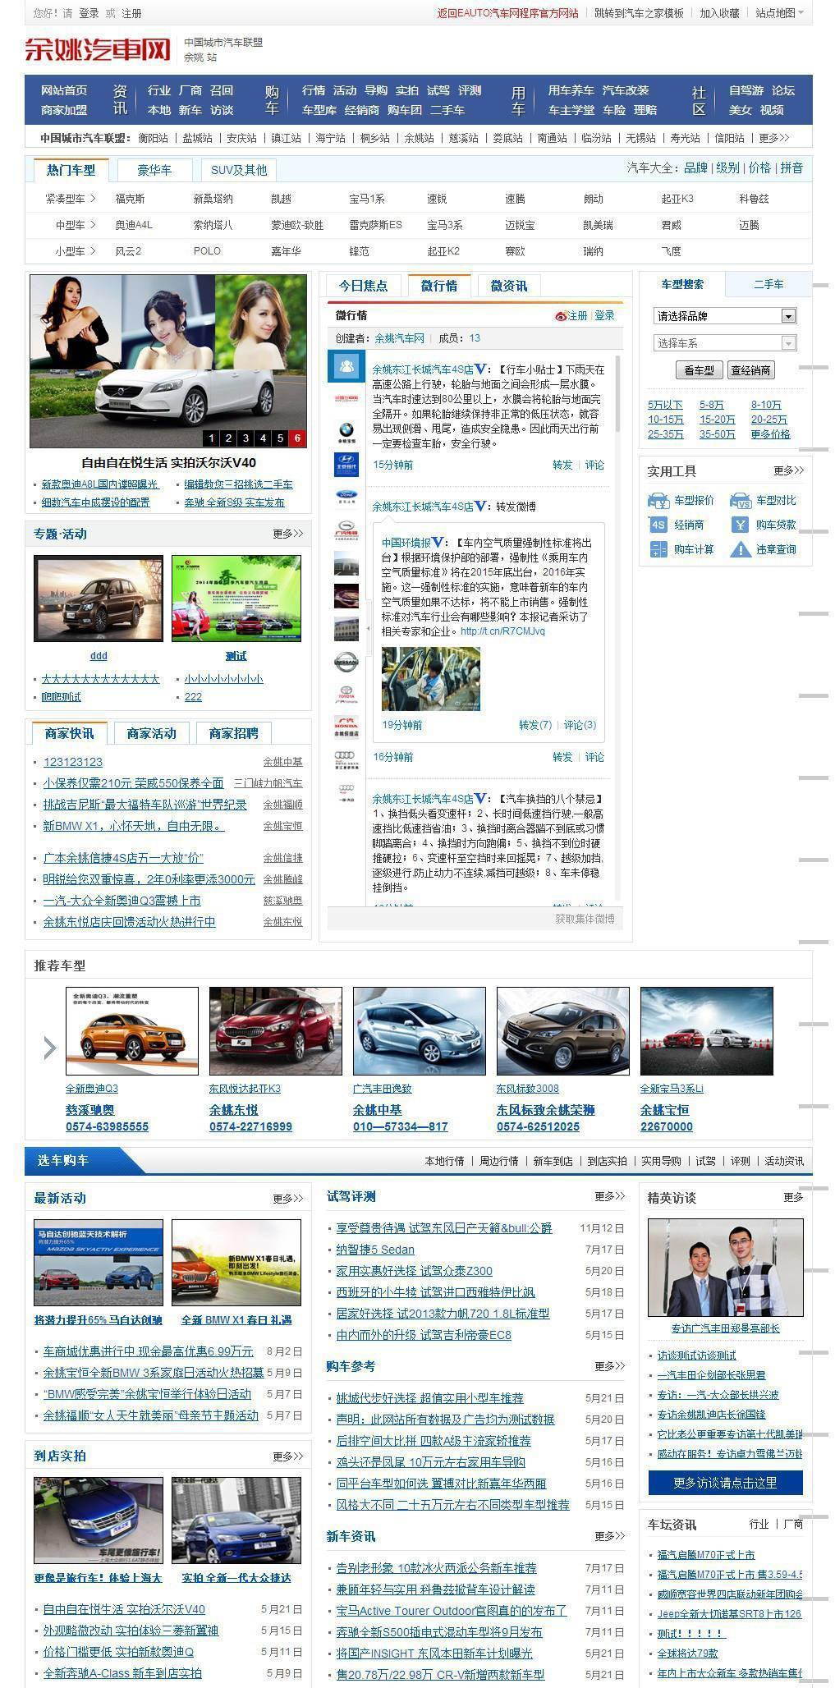
Task: Expand 更多>> in the 中国城市汽车联盟 station bar
Action: (773, 138)
